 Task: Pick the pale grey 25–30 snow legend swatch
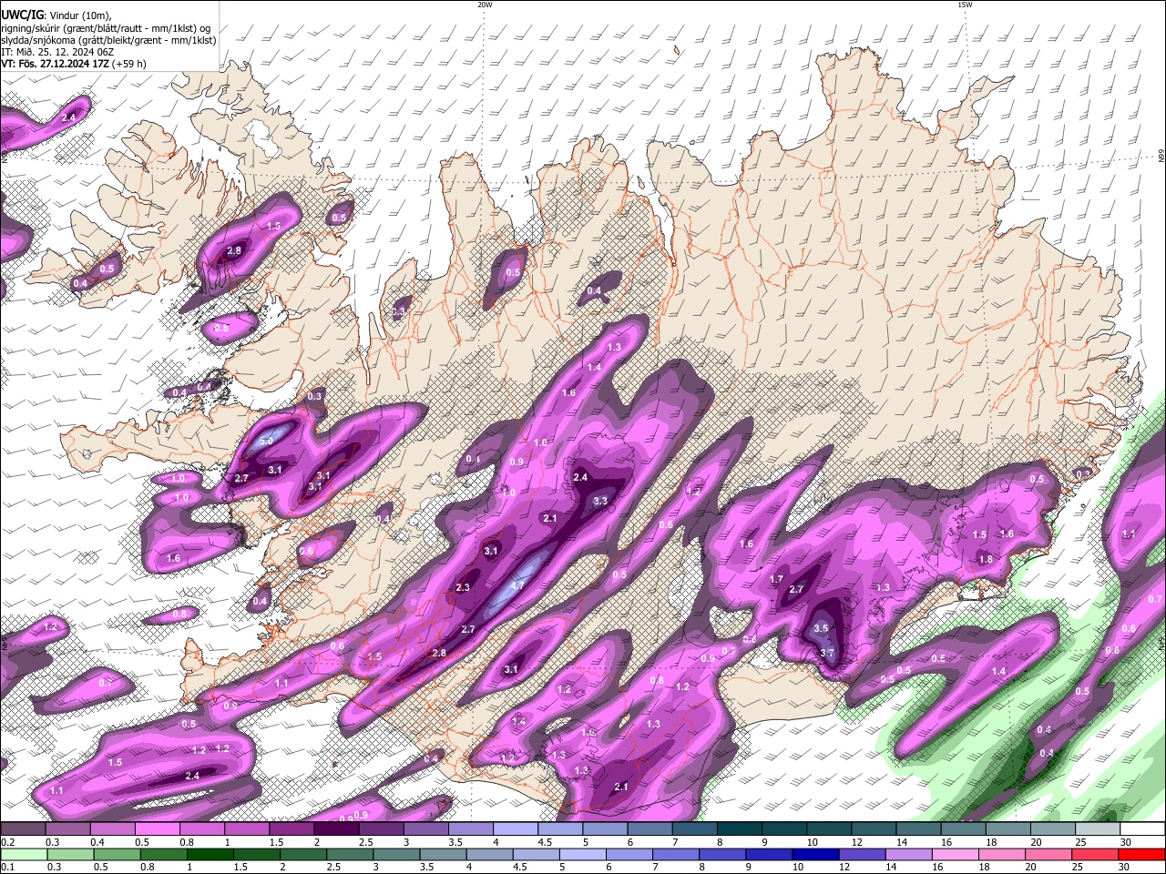1098,828
